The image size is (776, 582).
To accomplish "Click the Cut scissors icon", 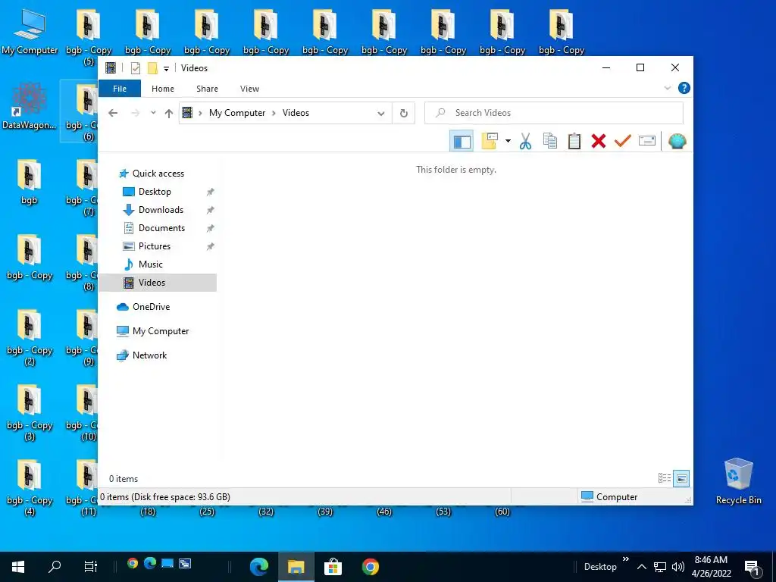I will pos(526,142).
